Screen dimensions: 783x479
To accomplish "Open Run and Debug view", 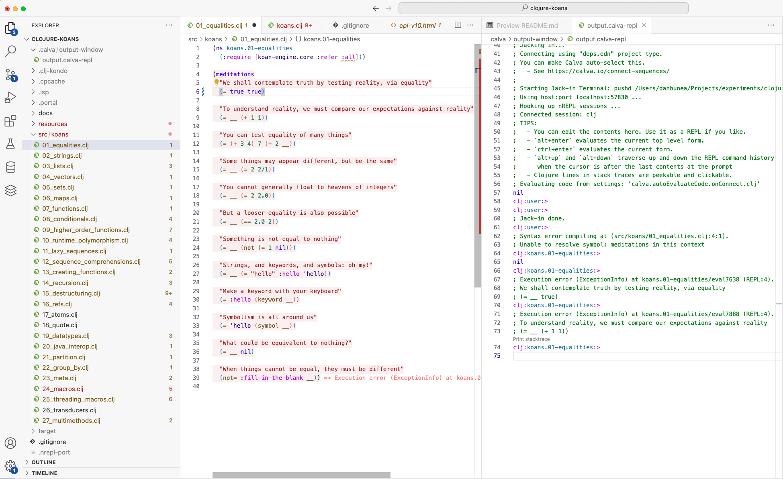I will (x=11, y=98).
